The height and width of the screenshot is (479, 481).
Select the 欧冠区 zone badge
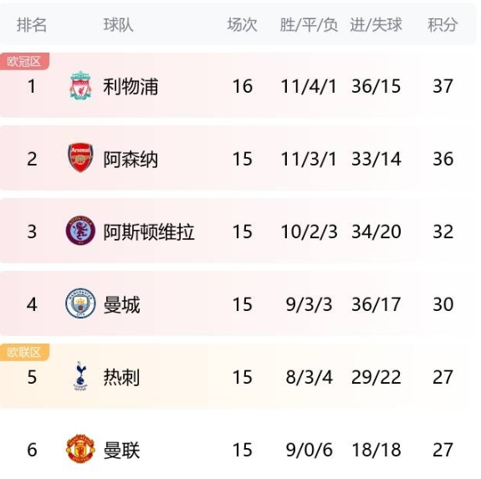[x=24, y=61]
